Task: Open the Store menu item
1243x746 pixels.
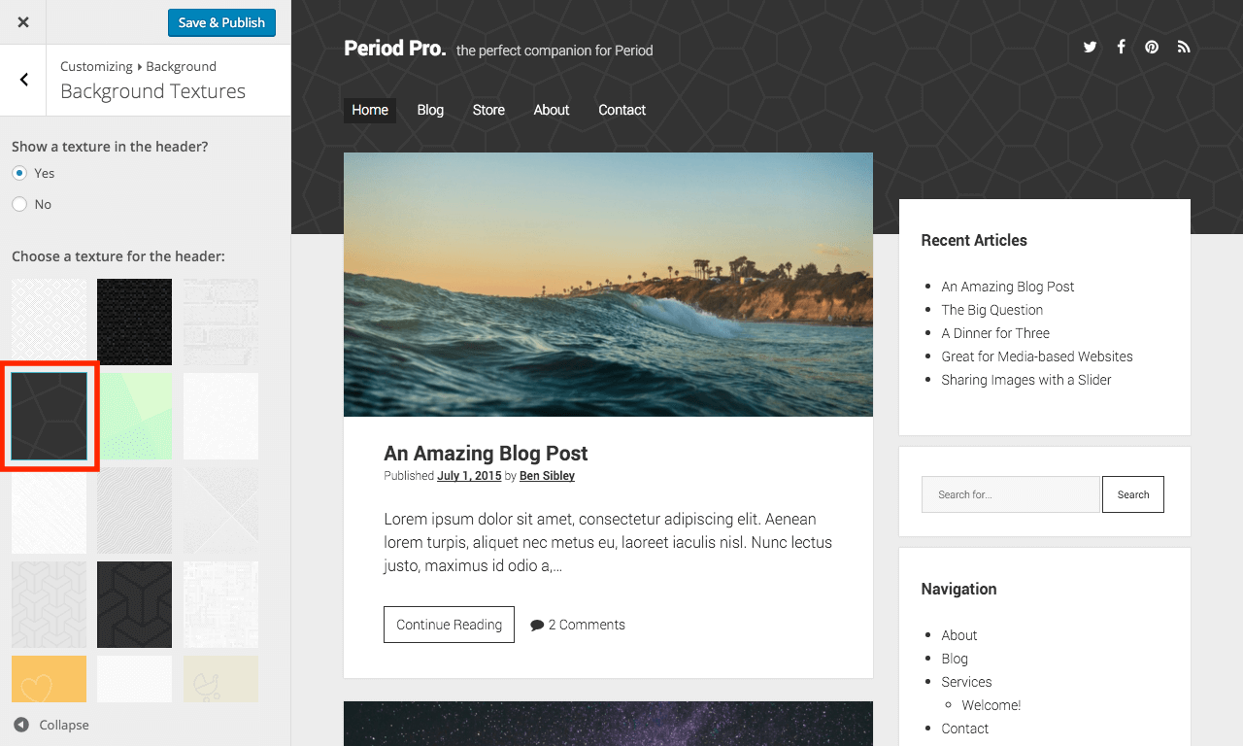Action: click(x=488, y=110)
